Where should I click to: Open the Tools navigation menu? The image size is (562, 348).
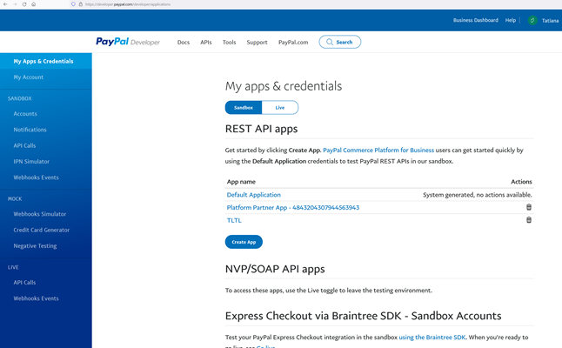[229, 42]
